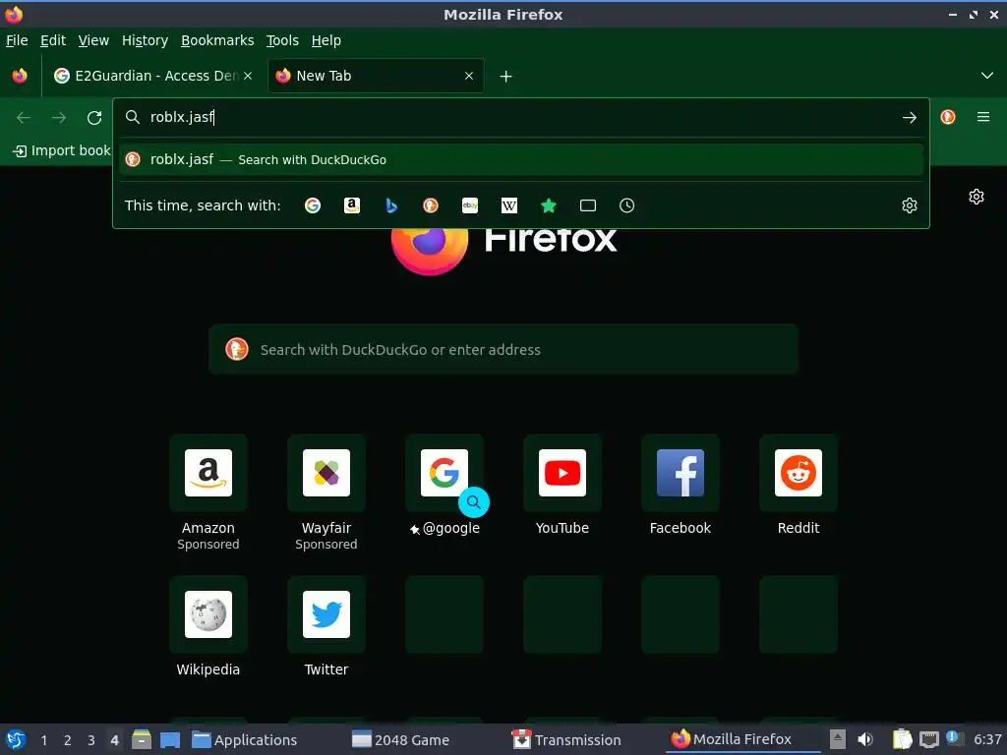
Task: Reload the current page
Action: point(94,118)
